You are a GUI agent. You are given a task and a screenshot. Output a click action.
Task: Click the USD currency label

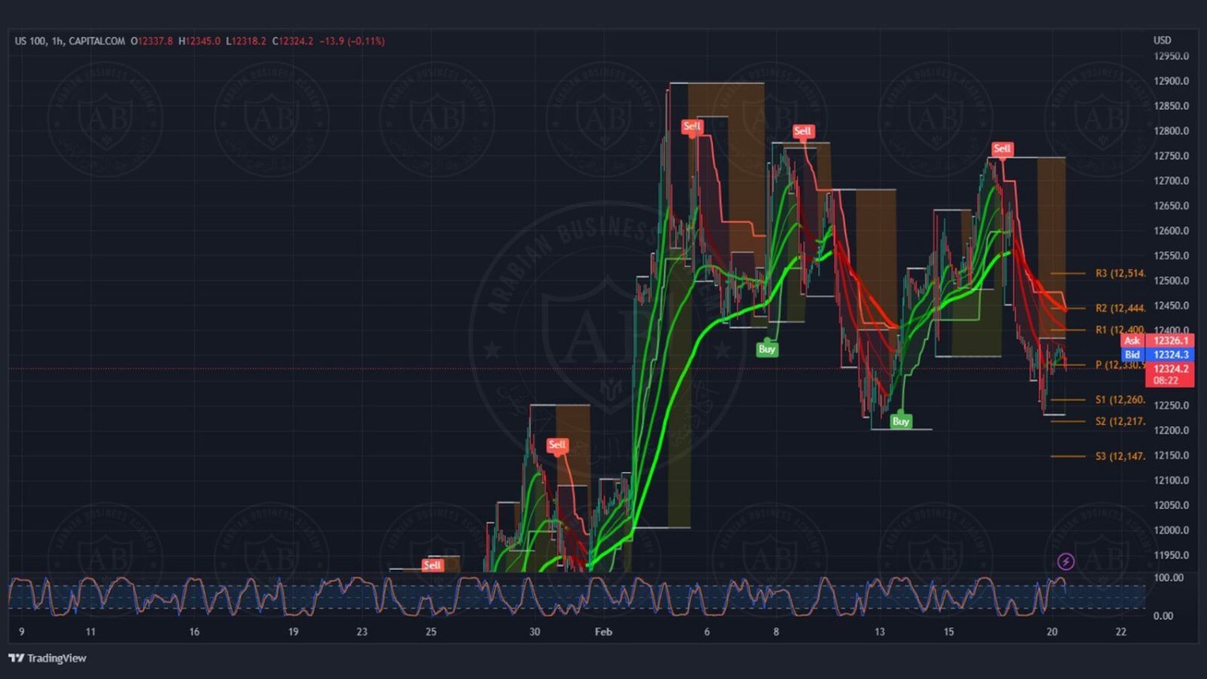tap(1162, 40)
